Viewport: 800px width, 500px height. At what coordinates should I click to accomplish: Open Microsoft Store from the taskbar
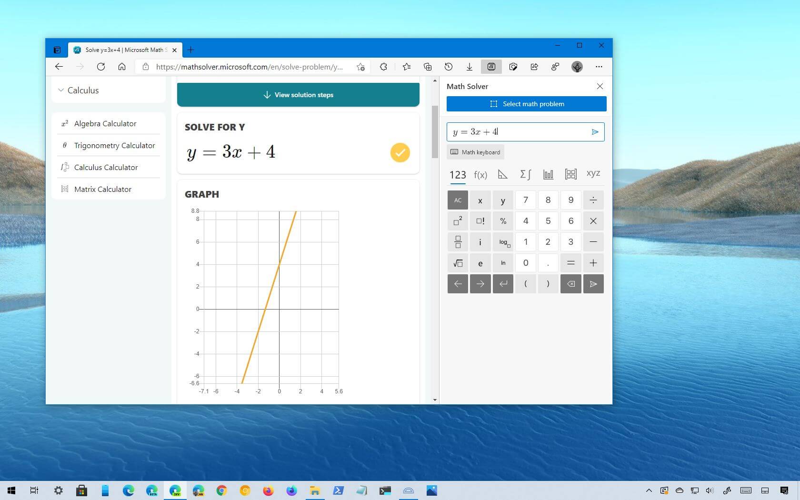coord(81,490)
